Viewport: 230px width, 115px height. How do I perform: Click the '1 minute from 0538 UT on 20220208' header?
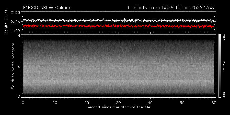[x=170, y=8]
